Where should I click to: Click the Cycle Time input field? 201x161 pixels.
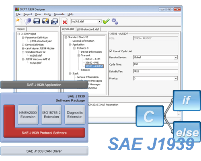pyautogui.click(x=156, y=64)
